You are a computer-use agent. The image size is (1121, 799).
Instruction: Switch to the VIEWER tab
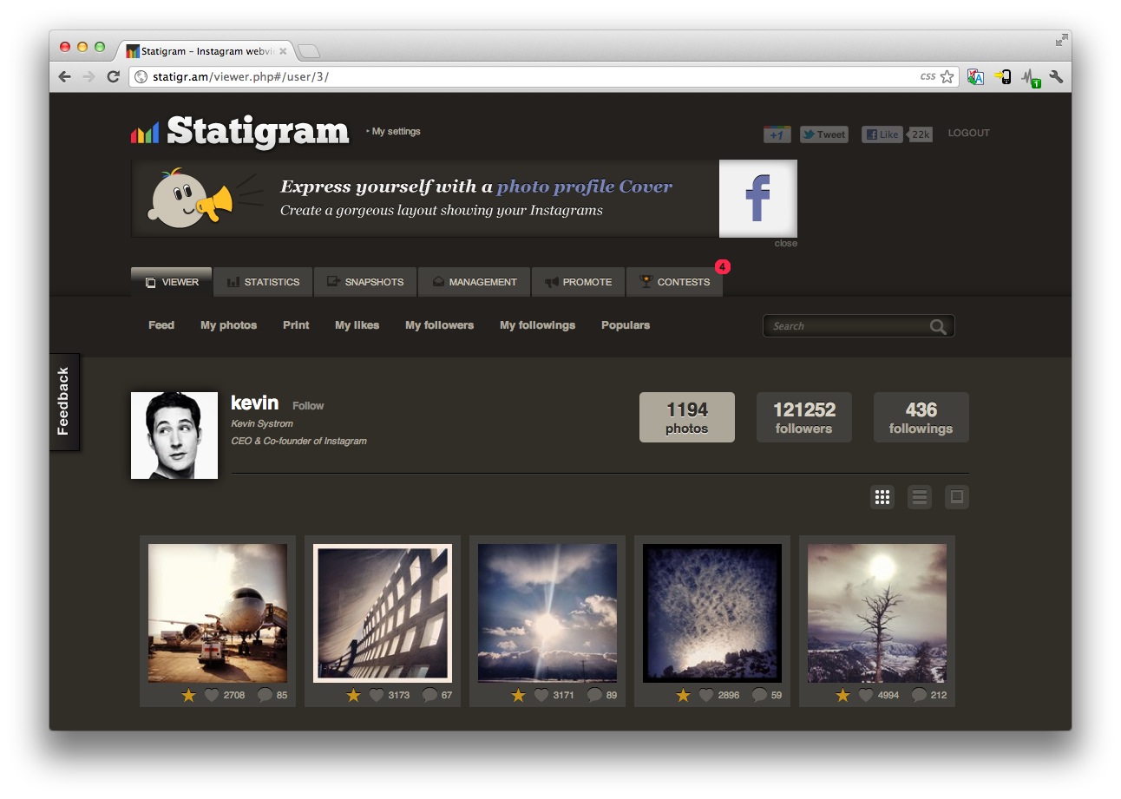point(172,282)
